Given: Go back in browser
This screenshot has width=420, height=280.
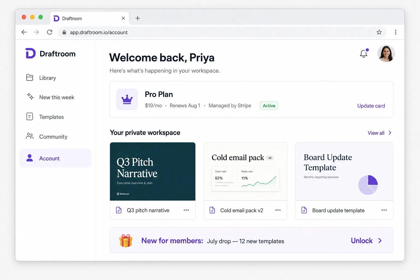Looking at the screenshot, I should [x=24, y=32].
